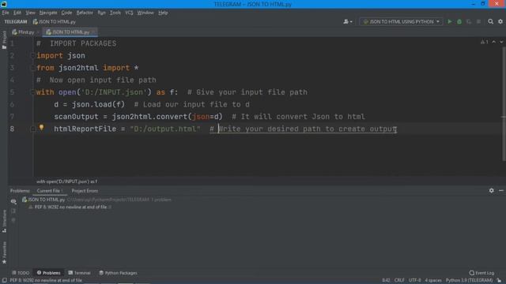
Task: Select the Current File tab in Problems
Action: pos(50,191)
